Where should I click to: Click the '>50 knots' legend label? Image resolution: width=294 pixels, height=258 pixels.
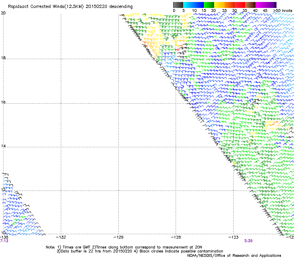tap(283, 11)
